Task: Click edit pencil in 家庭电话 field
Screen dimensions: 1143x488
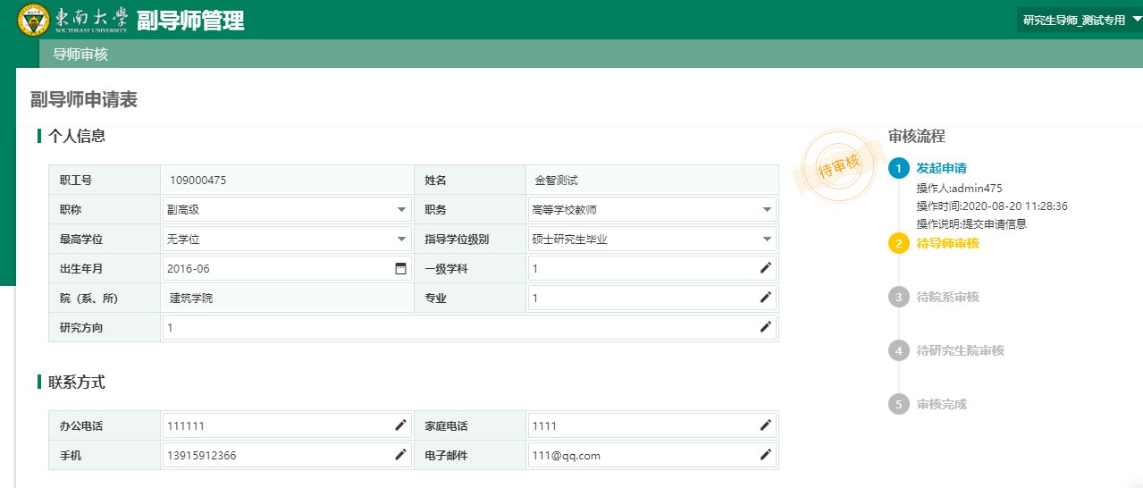Action: (x=765, y=425)
